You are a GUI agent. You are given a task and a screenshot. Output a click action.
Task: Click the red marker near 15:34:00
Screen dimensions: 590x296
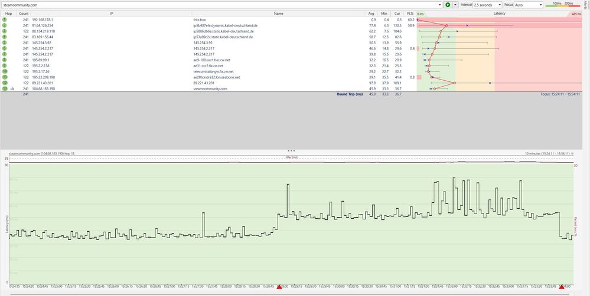tap(562, 287)
